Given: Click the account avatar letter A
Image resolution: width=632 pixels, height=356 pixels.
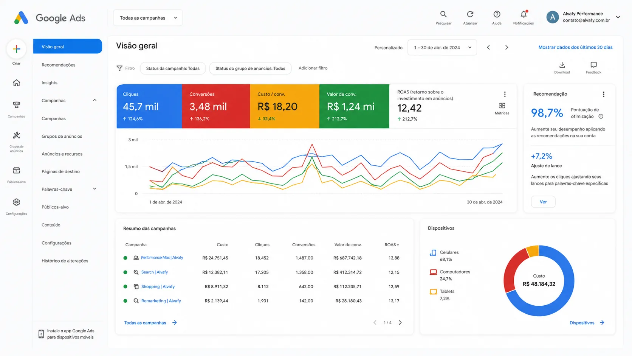Looking at the screenshot, I should (553, 17).
